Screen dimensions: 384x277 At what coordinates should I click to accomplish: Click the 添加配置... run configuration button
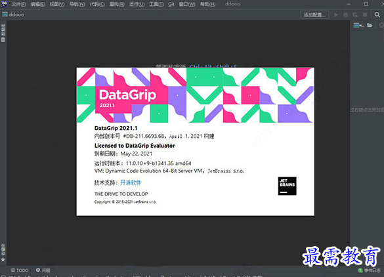tap(314, 14)
